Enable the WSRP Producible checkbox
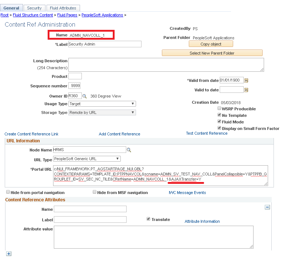This screenshot has width=291, height=261. [x=219, y=108]
